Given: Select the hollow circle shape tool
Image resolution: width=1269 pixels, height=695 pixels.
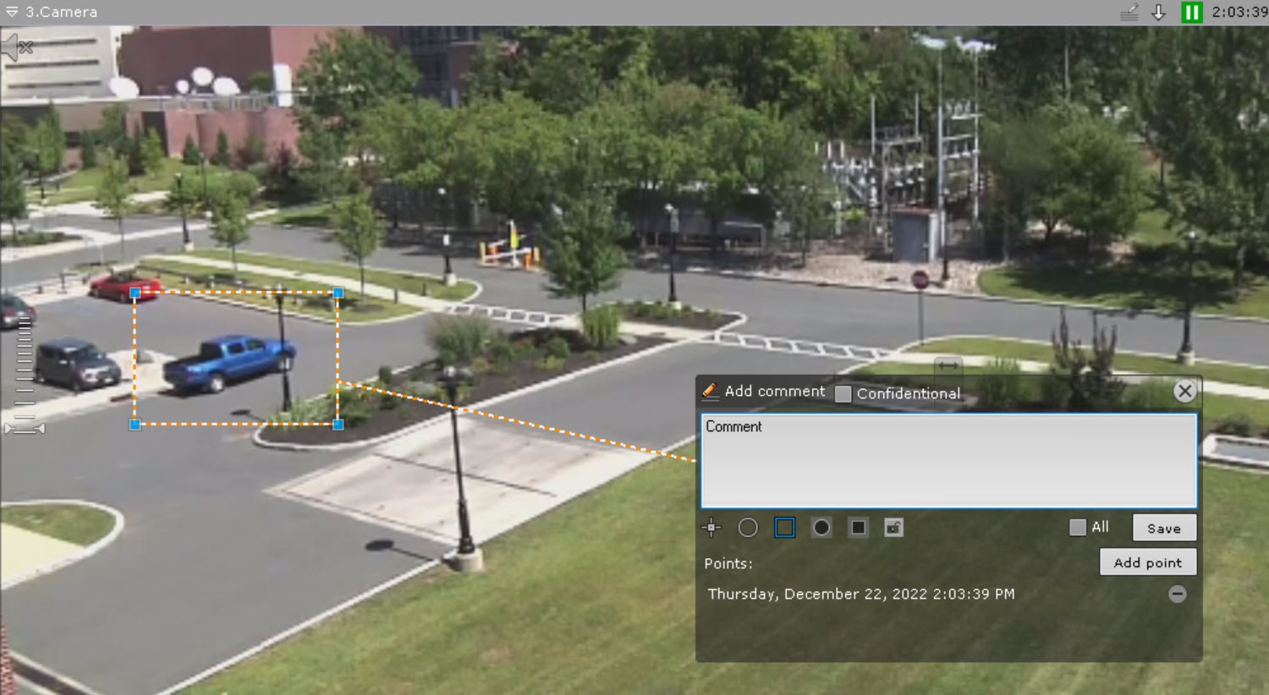Looking at the screenshot, I should click(x=748, y=528).
